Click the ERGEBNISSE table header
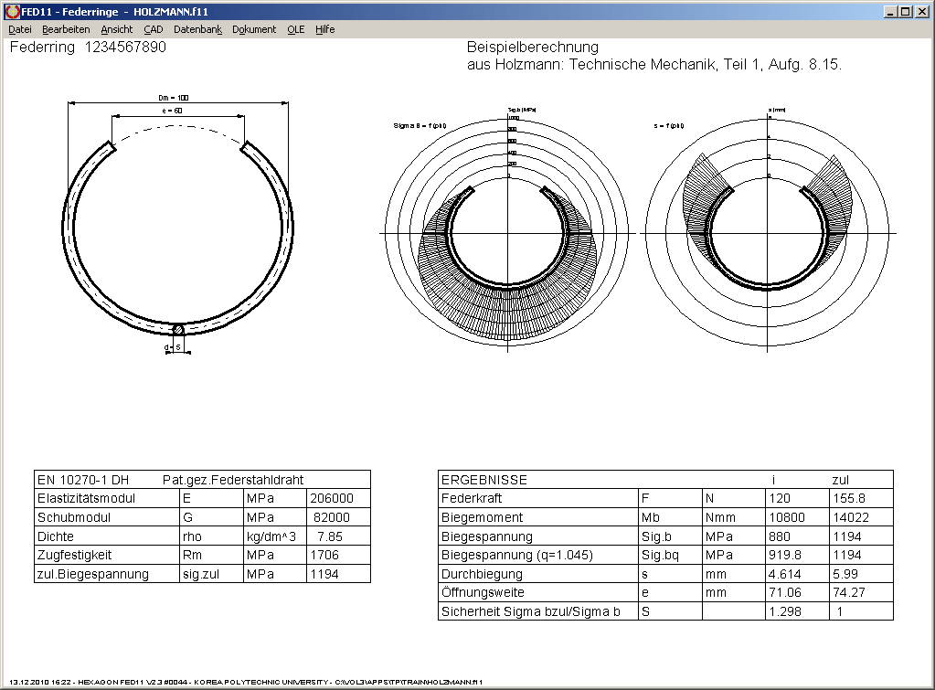This screenshot has width=935, height=690. pyautogui.click(x=483, y=480)
